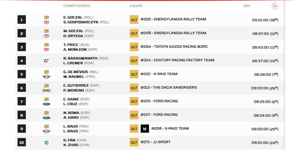
Task: Open #224 Century Racing Factory Team
Action: [x=177, y=60]
